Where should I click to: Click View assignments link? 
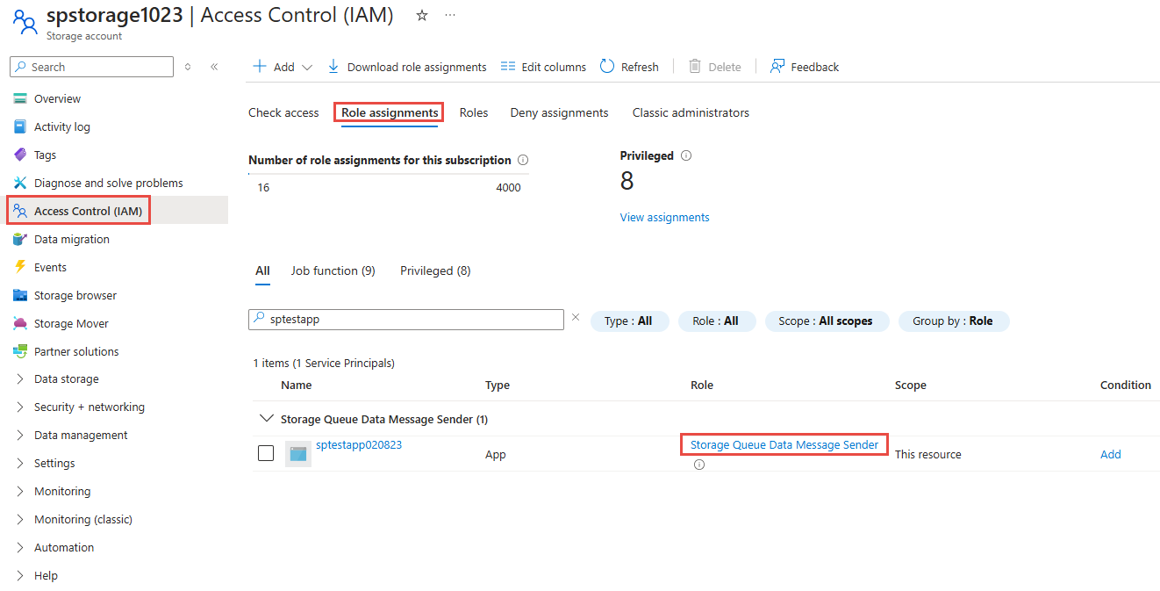665,217
